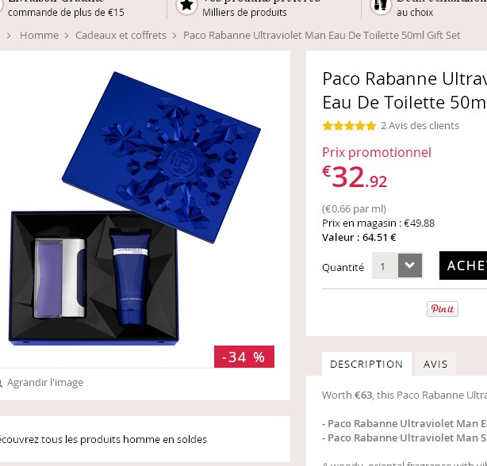Click the Pin it Pinterest button
The width and height of the screenshot is (487, 466).
443,309
